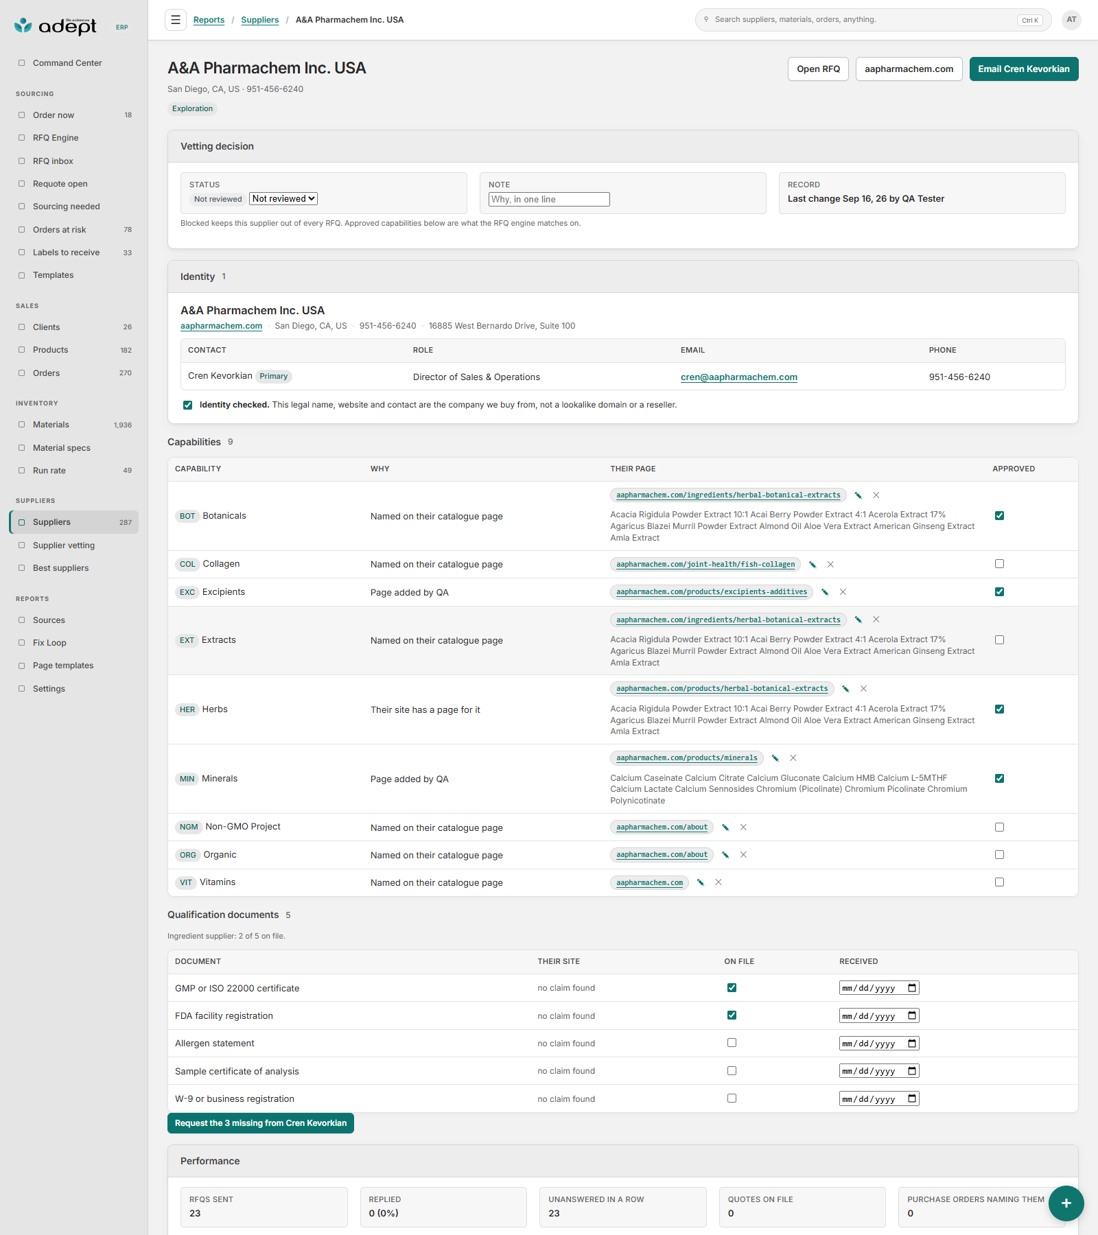Click the Email Cren Kevorkian button
This screenshot has width=1098, height=1235.
[x=1024, y=69]
